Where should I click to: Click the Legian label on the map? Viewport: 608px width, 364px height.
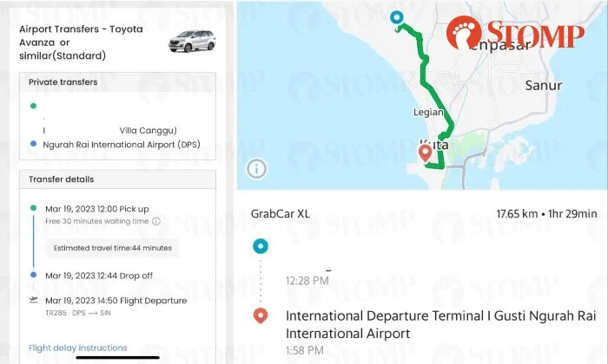(431, 113)
